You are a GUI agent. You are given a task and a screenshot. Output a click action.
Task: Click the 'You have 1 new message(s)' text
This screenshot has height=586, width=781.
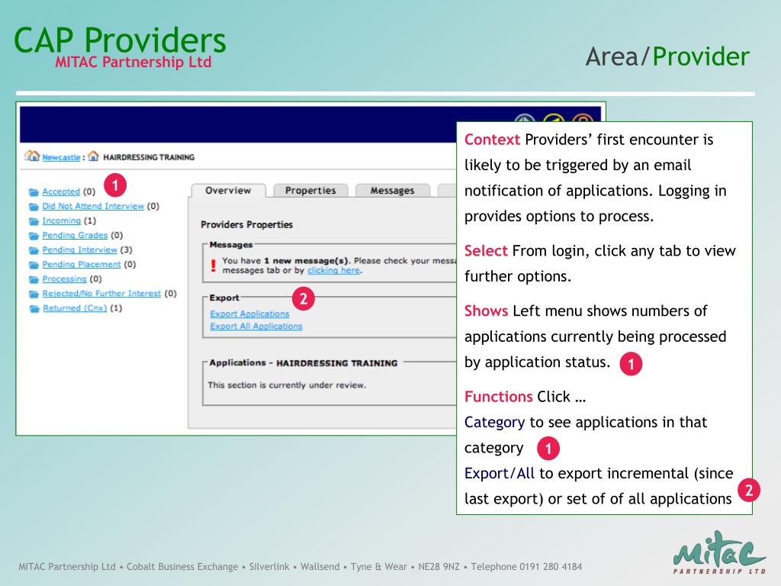[x=286, y=261]
